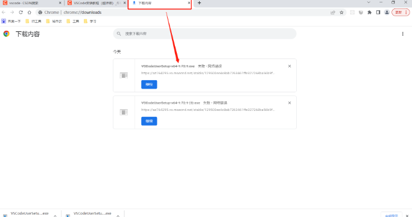
Task: Click the file icon of second download
Action: [x=124, y=112]
